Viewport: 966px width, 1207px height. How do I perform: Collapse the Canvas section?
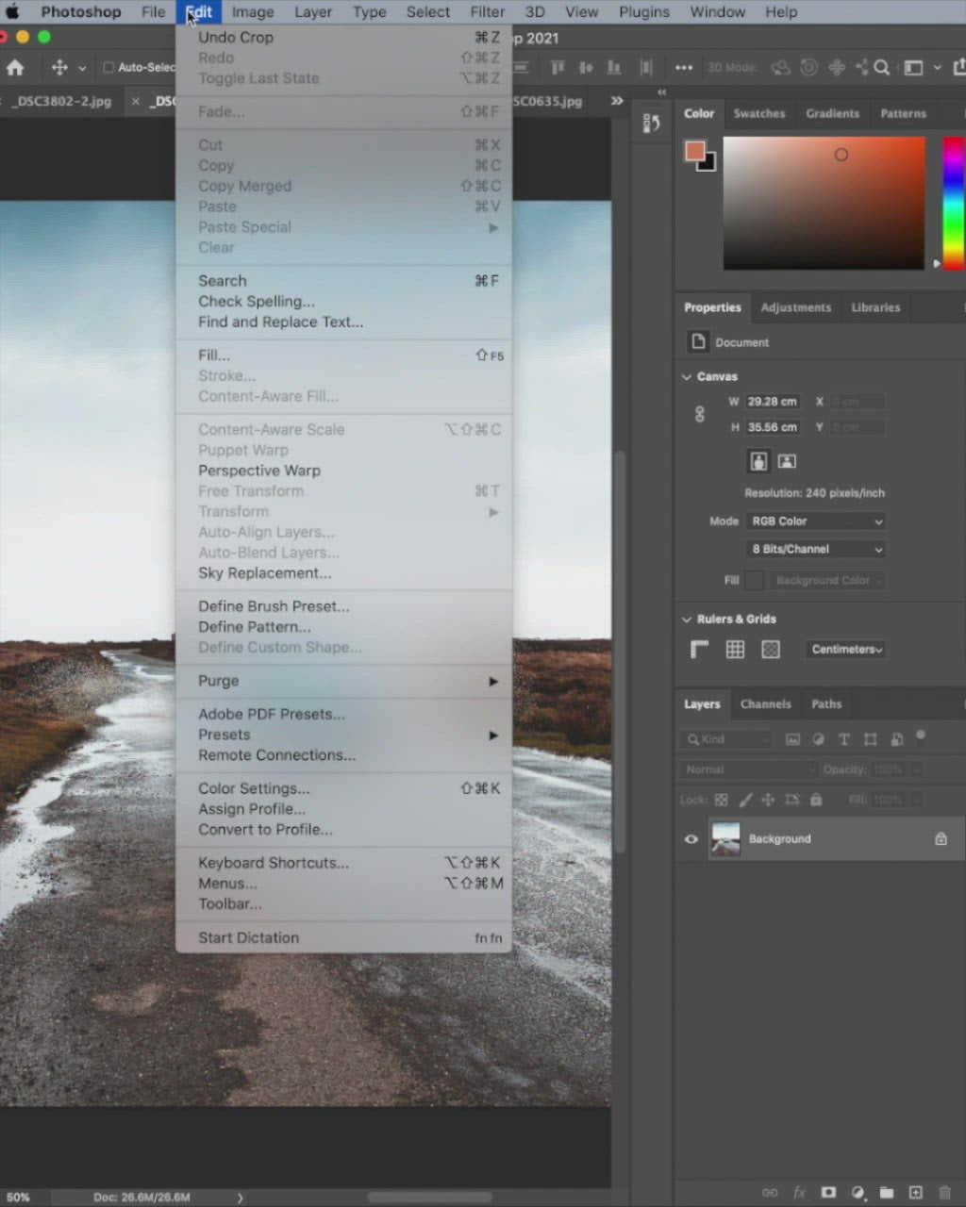tap(687, 376)
